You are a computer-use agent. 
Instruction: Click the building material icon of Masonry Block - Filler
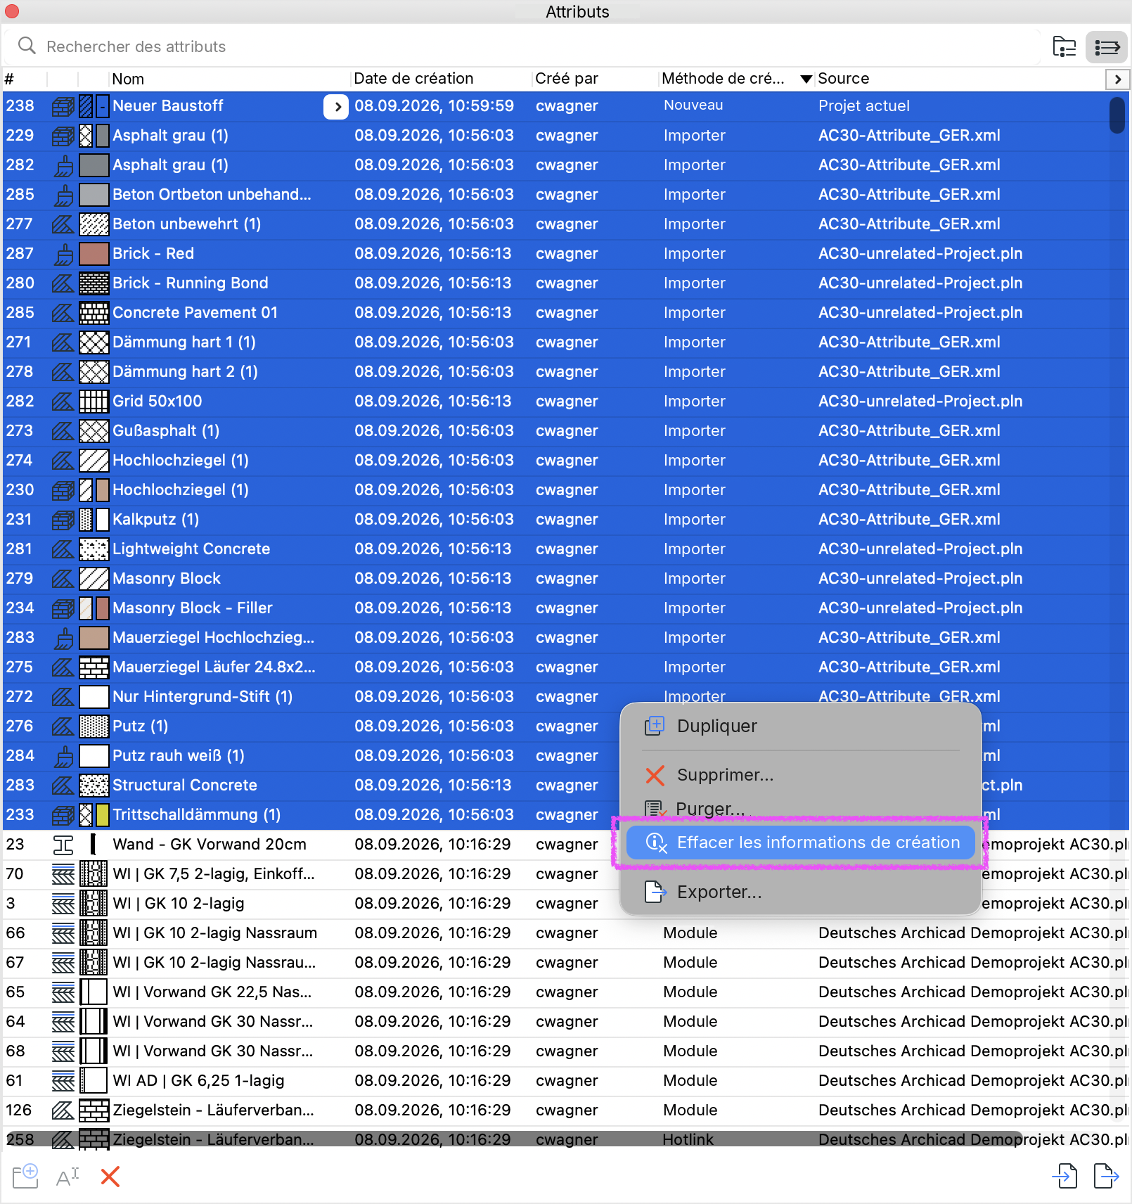(63, 608)
